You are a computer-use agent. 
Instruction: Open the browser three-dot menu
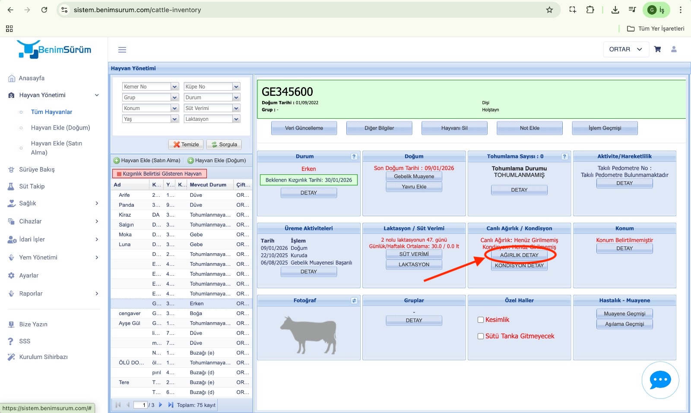point(681,9)
